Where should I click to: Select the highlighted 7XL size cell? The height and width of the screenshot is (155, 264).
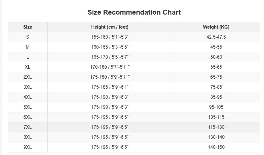coord(28,127)
